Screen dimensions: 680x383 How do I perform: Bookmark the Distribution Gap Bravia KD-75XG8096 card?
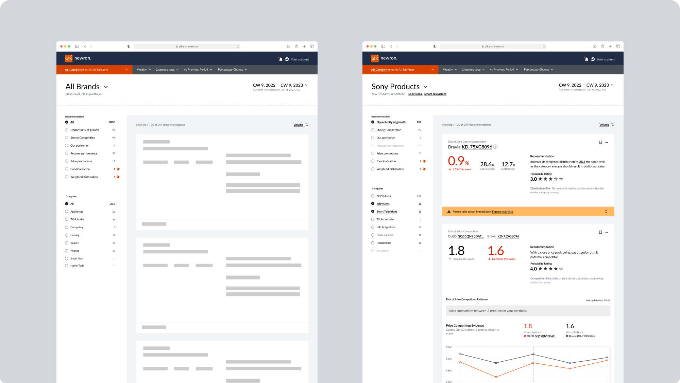pos(600,143)
